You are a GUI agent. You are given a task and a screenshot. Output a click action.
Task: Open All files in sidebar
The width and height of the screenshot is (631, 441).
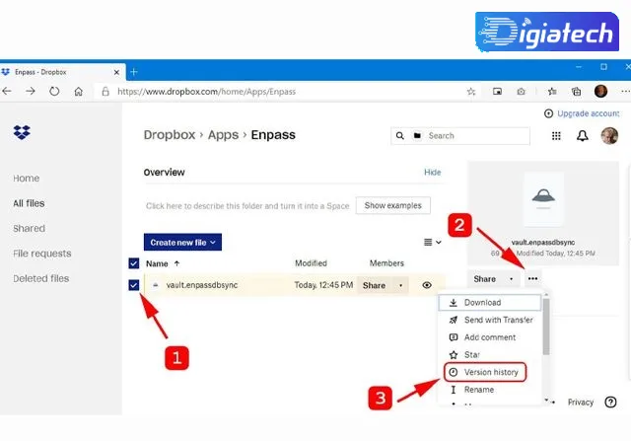click(x=29, y=203)
